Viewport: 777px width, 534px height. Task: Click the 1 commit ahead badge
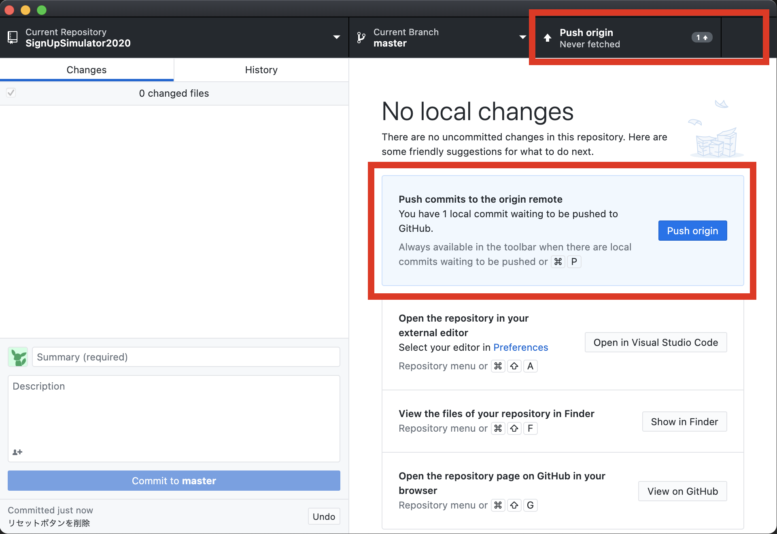pyautogui.click(x=701, y=38)
